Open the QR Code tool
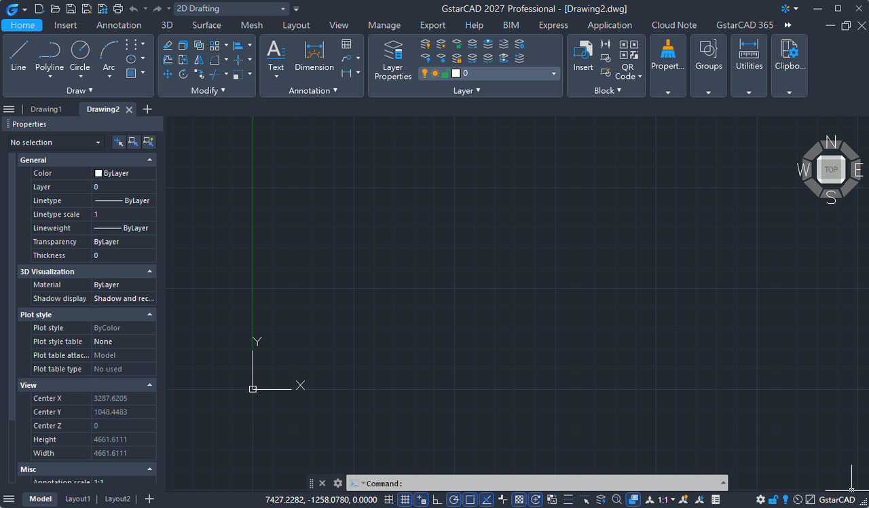Viewport: 869px width, 508px height. [x=629, y=60]
